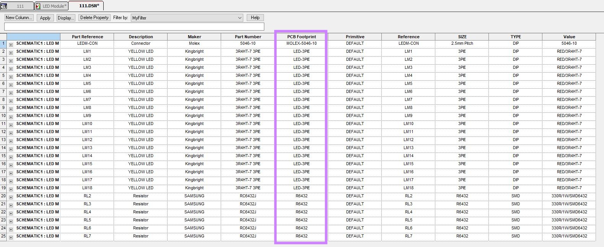Click the Delete Property button
Screen dimensions: 604x247
(94, 18)
